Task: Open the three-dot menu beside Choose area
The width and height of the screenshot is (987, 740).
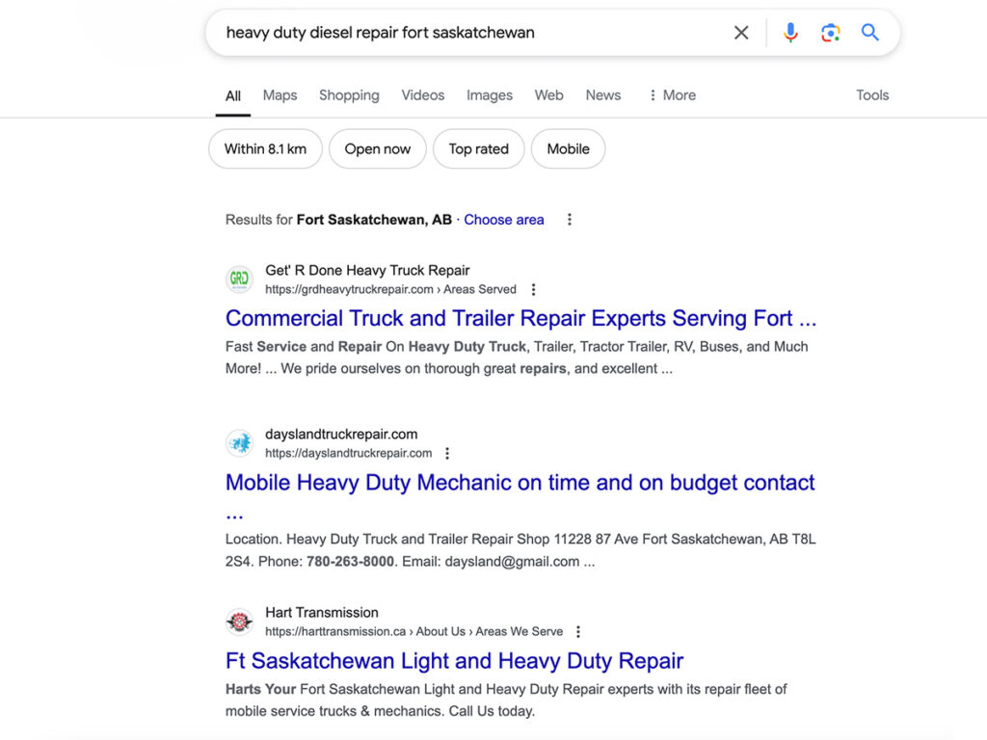Action: (569, 219)
